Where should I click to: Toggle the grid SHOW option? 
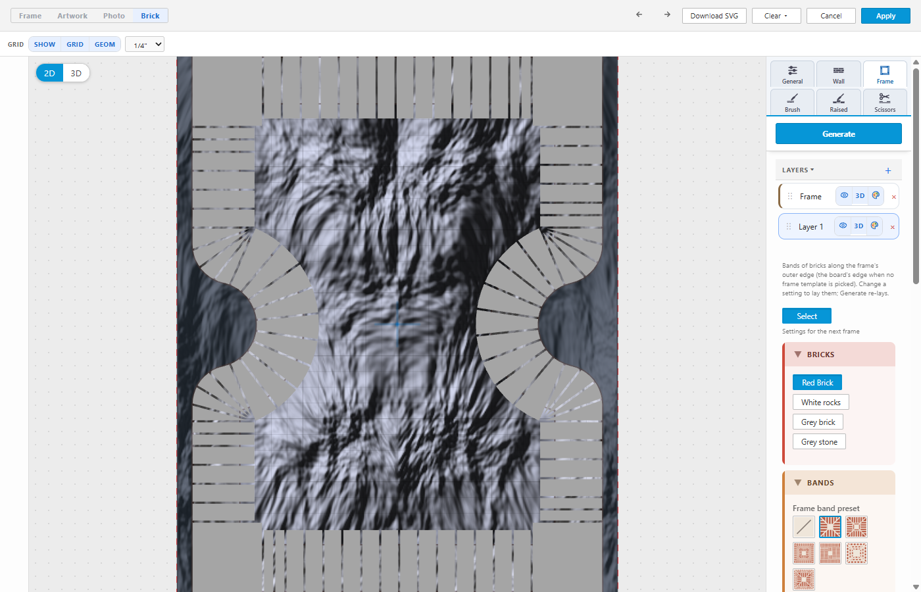pos(45,44)
